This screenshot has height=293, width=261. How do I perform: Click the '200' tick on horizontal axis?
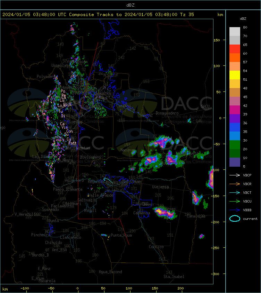pyautogui.click(x=180, y=288)
